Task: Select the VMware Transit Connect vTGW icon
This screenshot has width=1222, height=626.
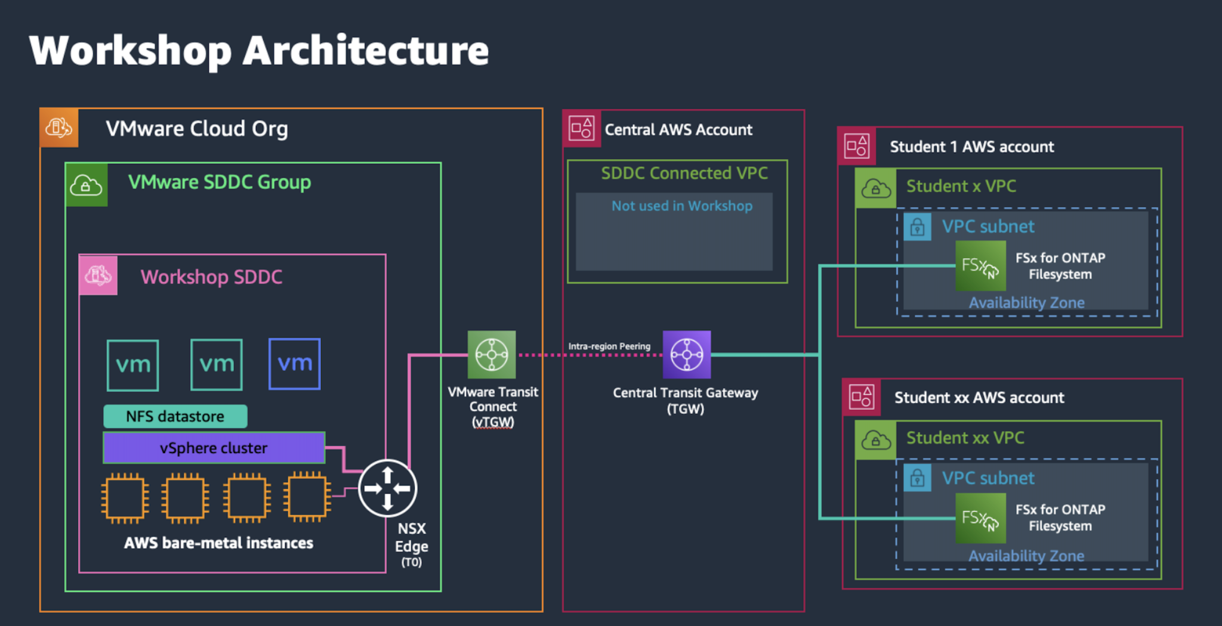Action: coord(492,356)
